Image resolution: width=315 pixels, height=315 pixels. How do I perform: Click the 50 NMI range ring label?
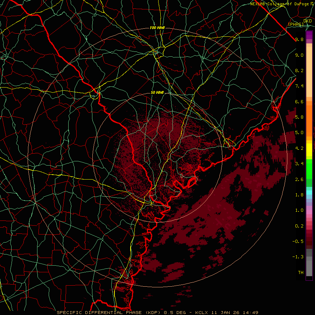(157, 93)
